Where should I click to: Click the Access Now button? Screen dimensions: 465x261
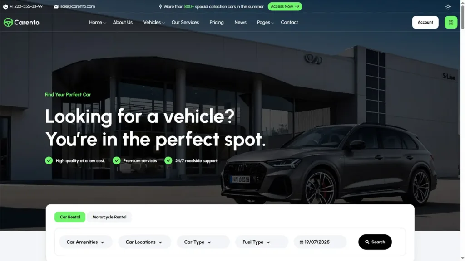coord(285,6)
